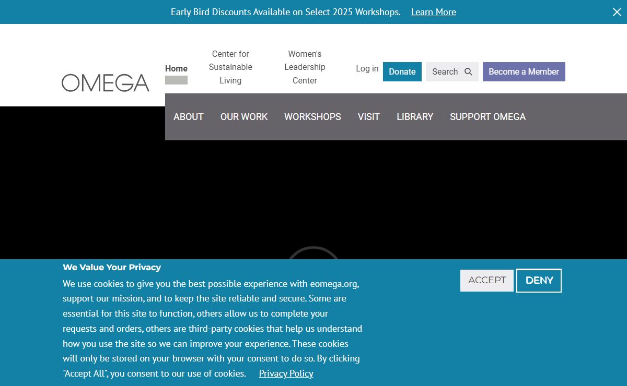Viewport: 627px width, 386px height.
Task: Open the VISIT menu
Action: (x=369, y=117)
